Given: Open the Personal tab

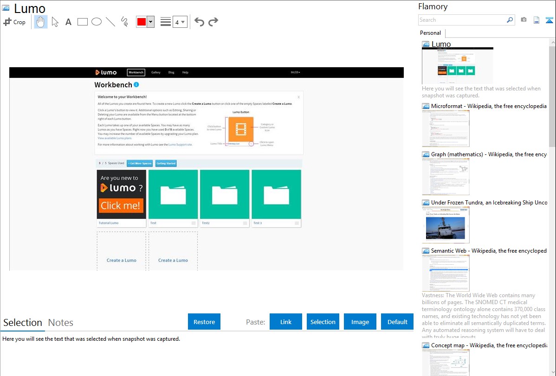Looking at the screenshot, I should pos(431,33).
